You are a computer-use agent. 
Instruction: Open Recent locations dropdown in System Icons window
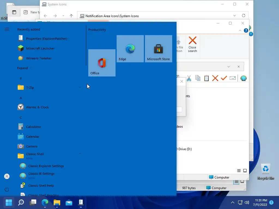coord(63,16)
